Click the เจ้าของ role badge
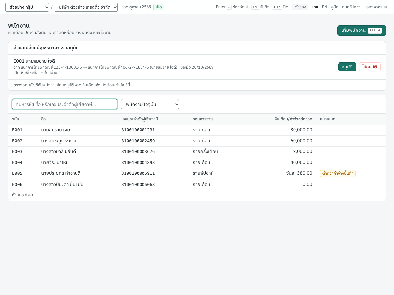Screen dimensions: 394x295 tap(300, 7)
